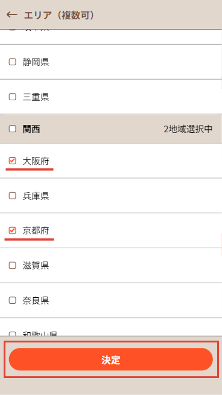Check the 奈良県 checkbox

pyautogui.click(x=12, y=300)
